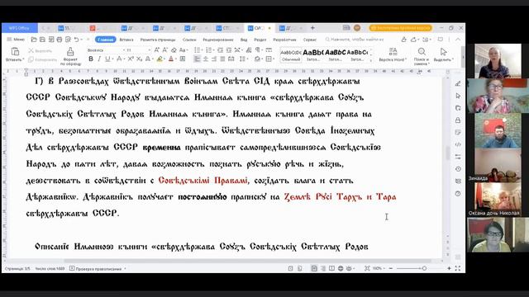Click the help question icon in right sidebar
This screenshot has width=529, height=297.
(458, 194)
